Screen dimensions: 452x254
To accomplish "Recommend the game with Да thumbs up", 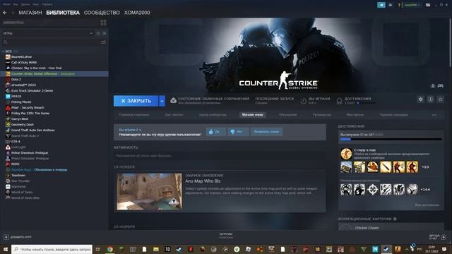I will (216, 132).
